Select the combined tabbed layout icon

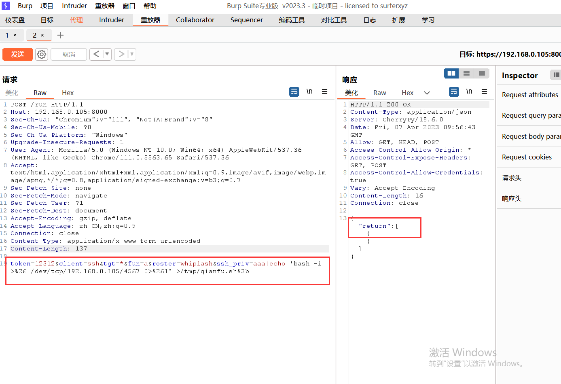point(482,74)
